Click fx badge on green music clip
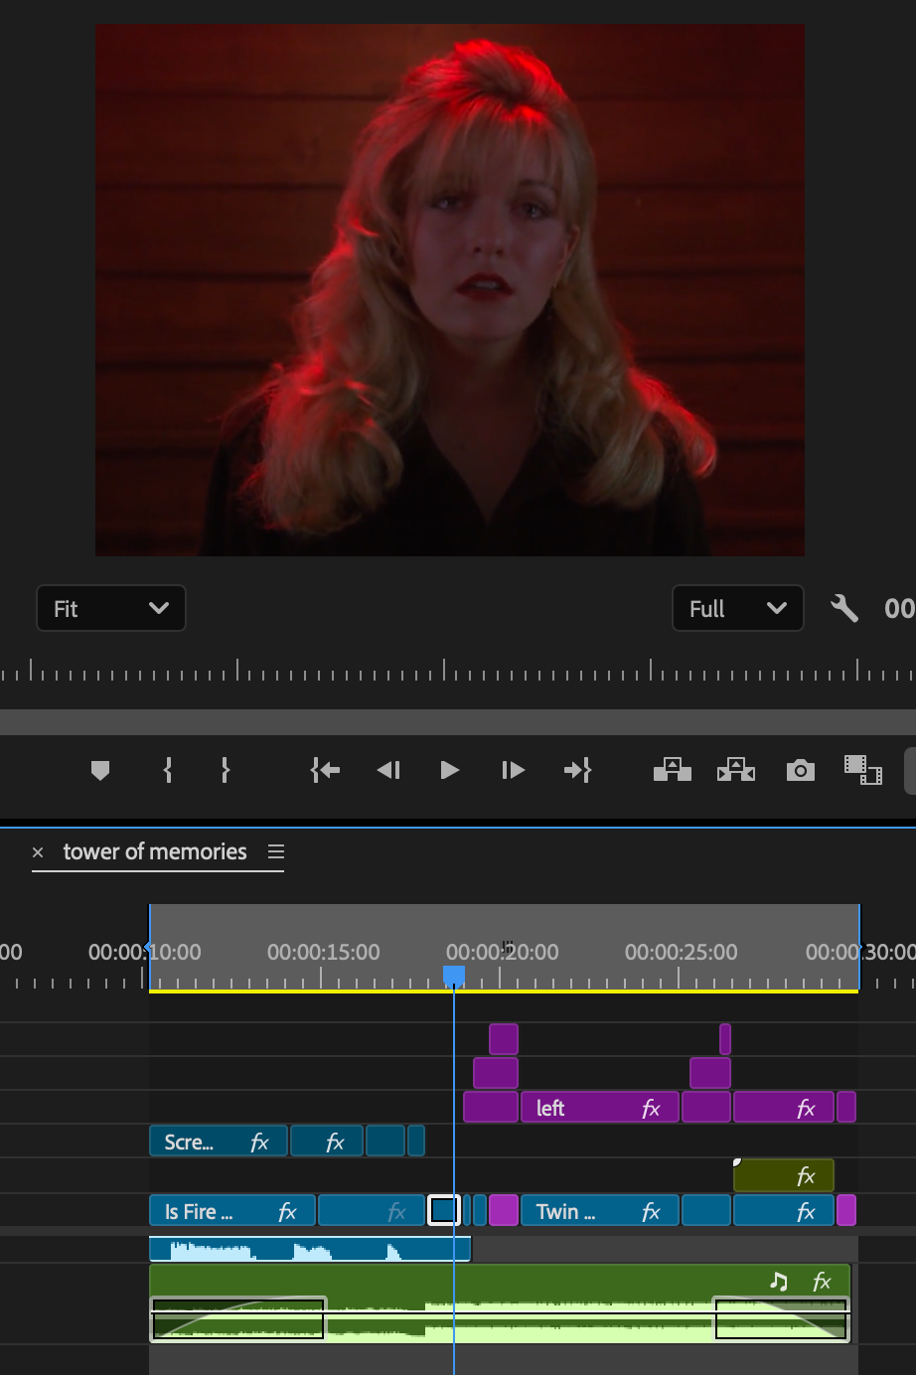Screen dimensions: 916x1375 (822, 1281)
